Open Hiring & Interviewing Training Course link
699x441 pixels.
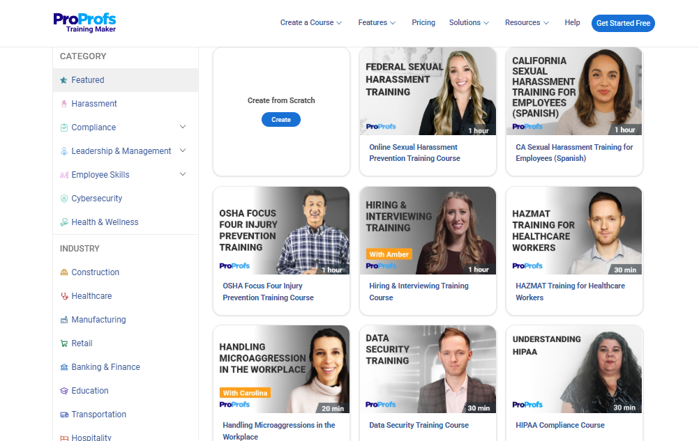(x=419, y=292)
